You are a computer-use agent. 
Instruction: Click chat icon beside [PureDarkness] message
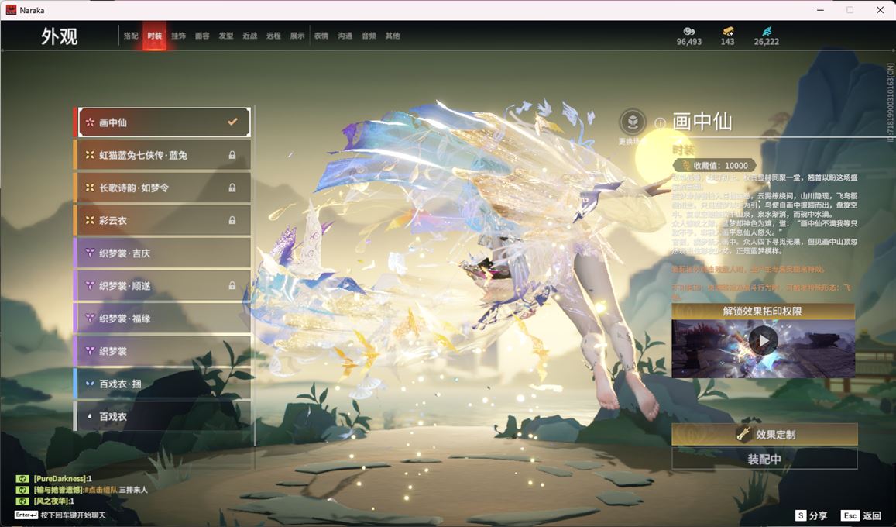(22, 478)
